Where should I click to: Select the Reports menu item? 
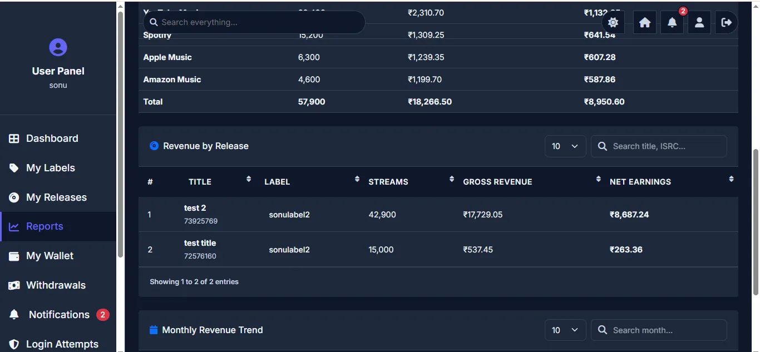point(58,226)
